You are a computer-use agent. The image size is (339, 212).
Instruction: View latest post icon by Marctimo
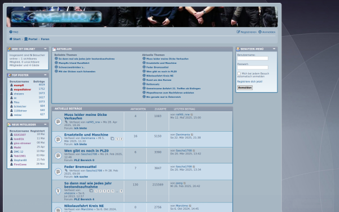pyautogui.click(x=190, y=206)
